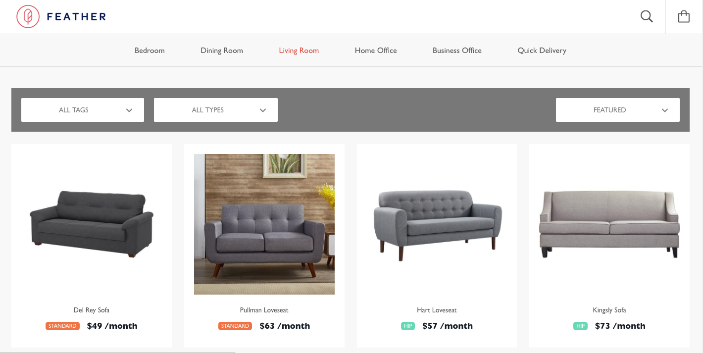
Task: Open the Business Office category
Action: (457, 50)
